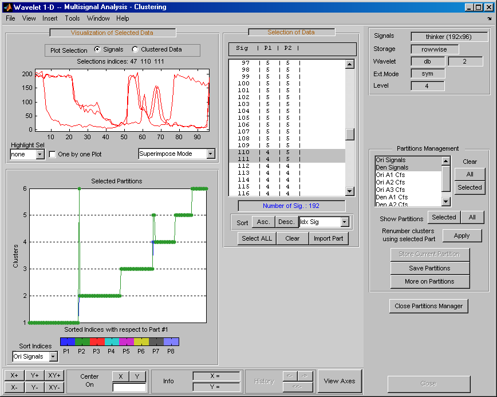Image resolution: width=497 pixels, height=397 pixels.
Task: Click the Center On X button
Action: [120, 376]
